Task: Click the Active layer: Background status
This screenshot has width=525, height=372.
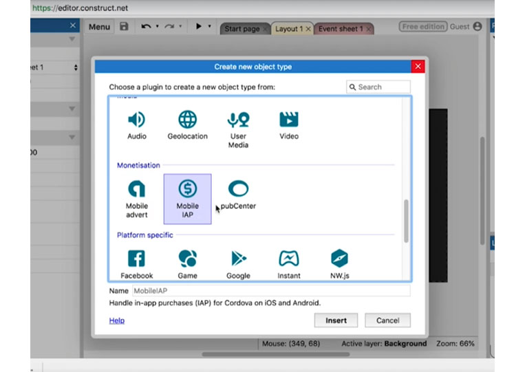Action: (384, 344)
